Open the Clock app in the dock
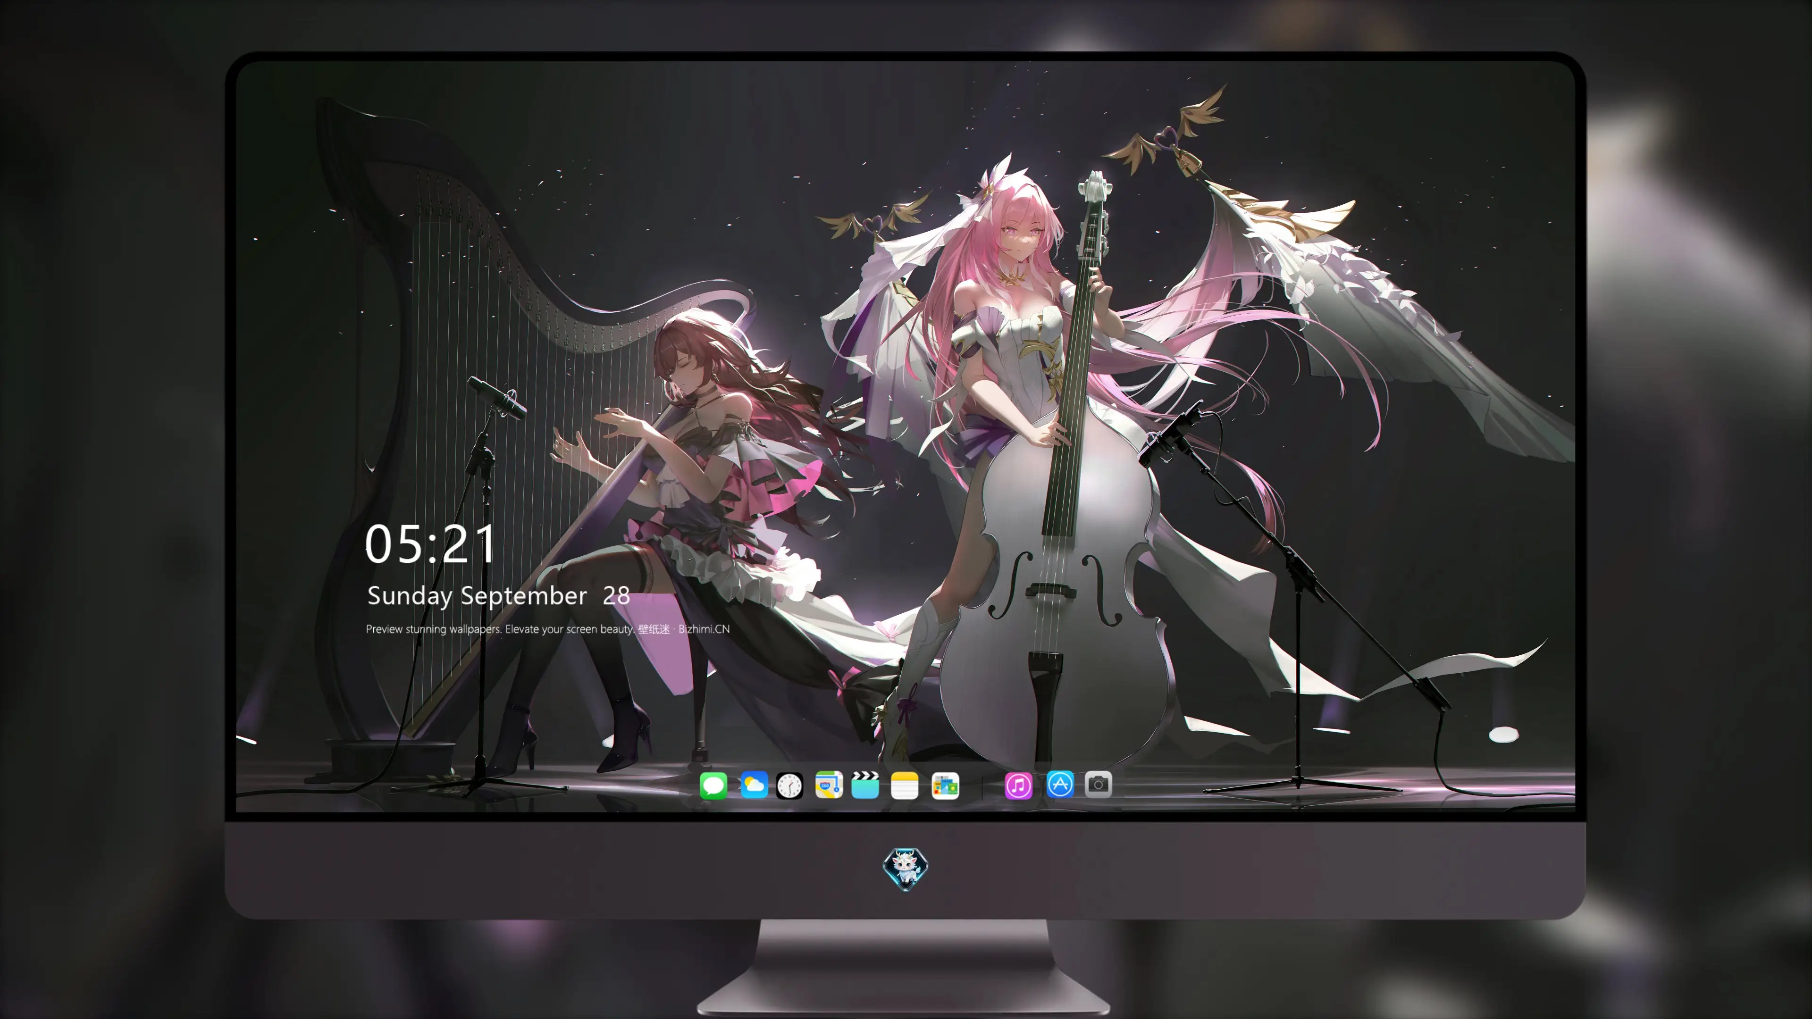 pos(789,785)
